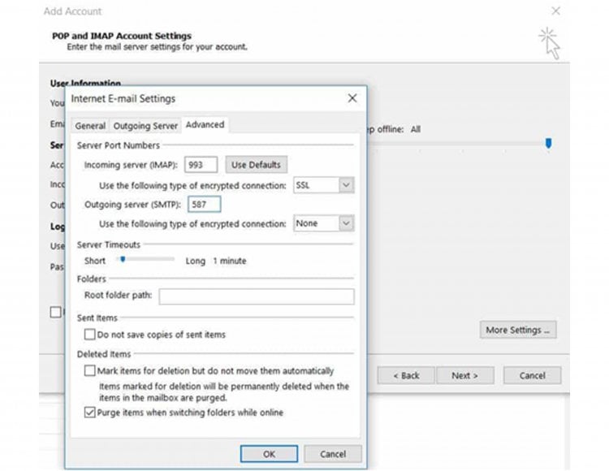Switch to the General tab
The image size is (609, 471).
[90, 126]
